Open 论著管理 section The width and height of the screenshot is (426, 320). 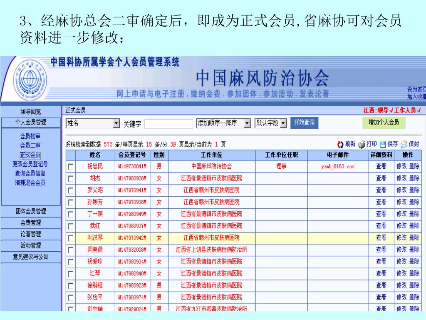click(x=31, y=234)
